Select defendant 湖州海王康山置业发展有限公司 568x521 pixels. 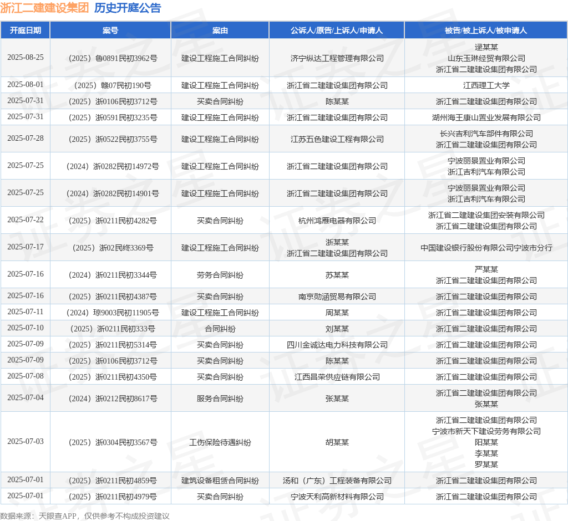click(x=486, y=118)
